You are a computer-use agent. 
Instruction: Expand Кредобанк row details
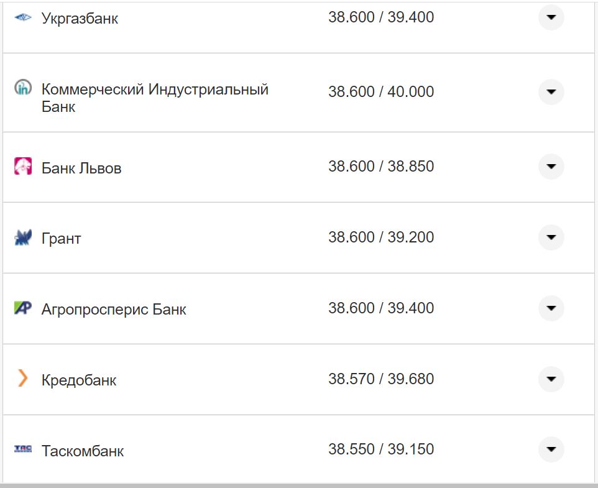pyautogui.click(x=551, y=379)
